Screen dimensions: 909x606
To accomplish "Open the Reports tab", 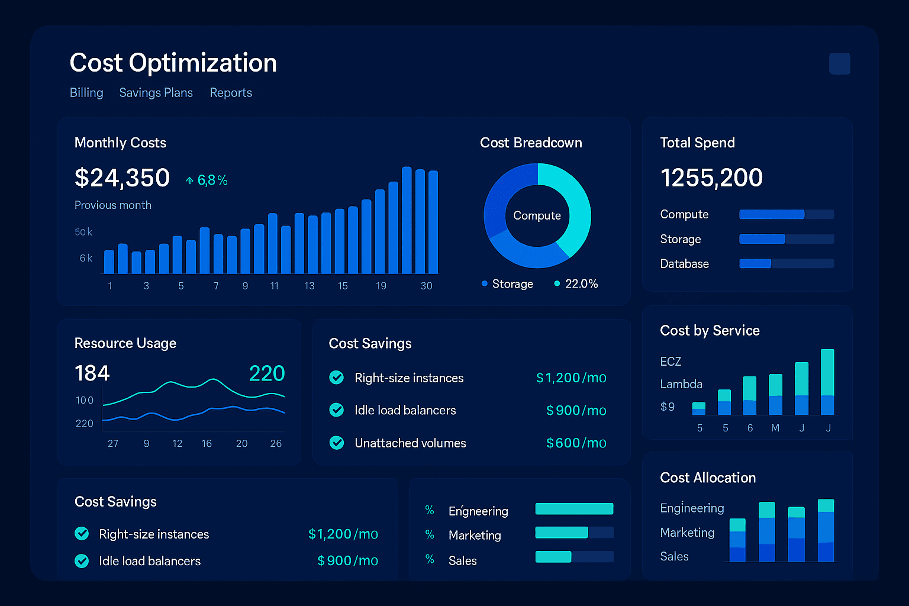I will (x=231, y=93).
